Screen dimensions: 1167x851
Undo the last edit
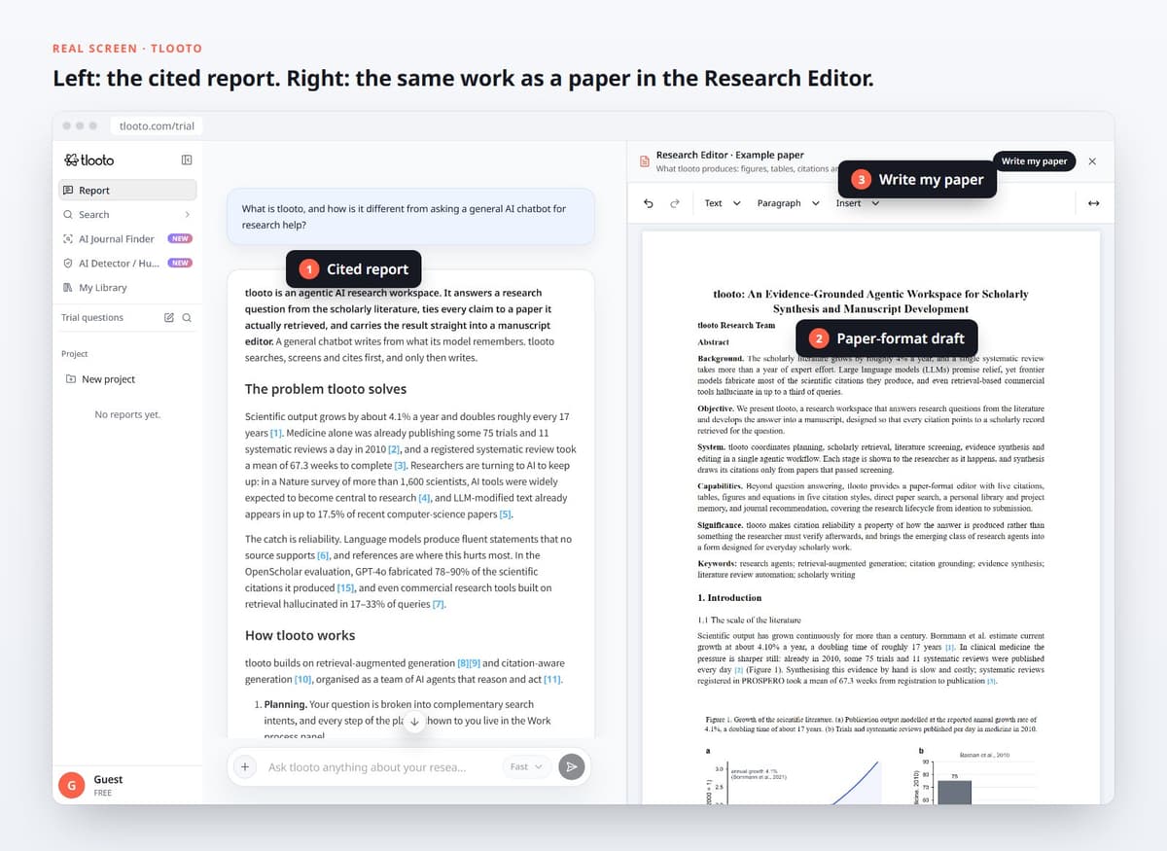(649, 203)
